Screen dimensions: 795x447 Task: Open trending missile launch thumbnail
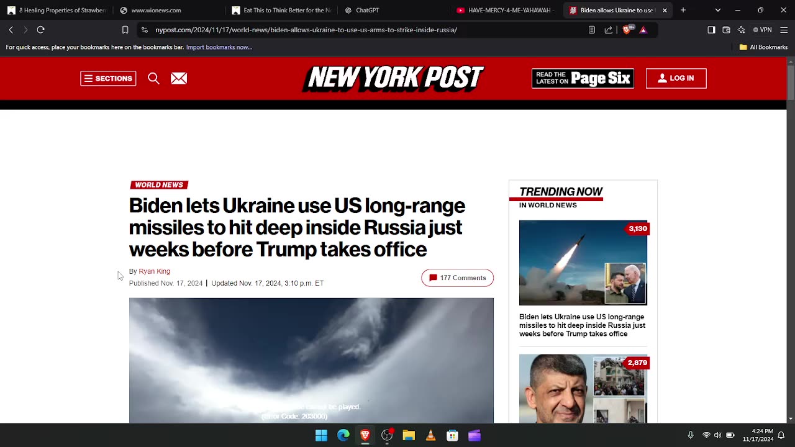click(x=583, y=263)
